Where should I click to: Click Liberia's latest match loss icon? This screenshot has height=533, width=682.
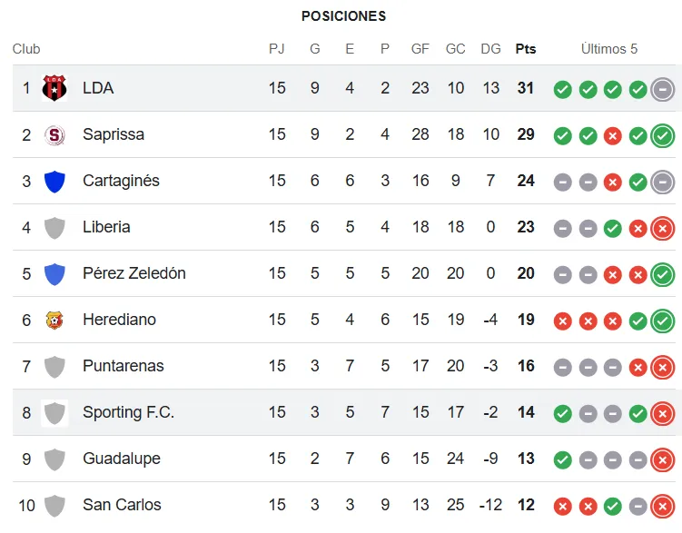coord(663,228)
